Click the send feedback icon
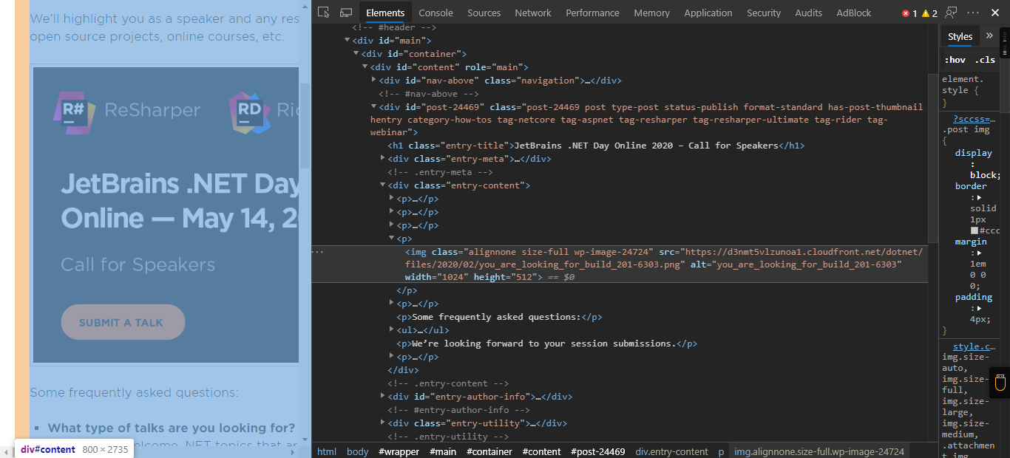The height and width of the screenshot is (458, 1010). pos(952,13)
